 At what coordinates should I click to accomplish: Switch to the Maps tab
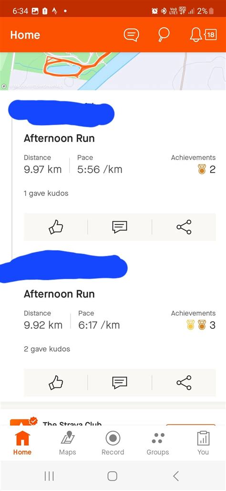(67, 443)
